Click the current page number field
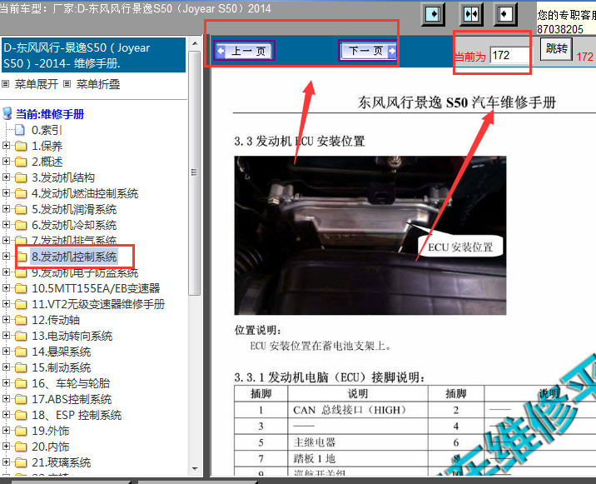Image resolution: width=596 pixels, height=484 pixels. (509, 56)
